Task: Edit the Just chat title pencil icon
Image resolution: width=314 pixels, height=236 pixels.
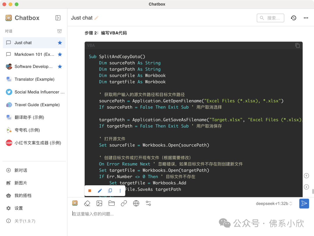Action: coord(96,18)
